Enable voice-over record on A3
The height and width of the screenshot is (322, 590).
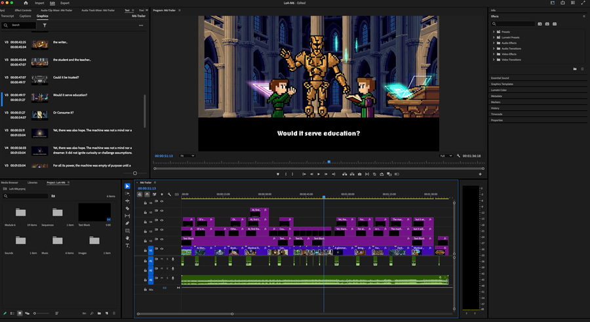173,278
